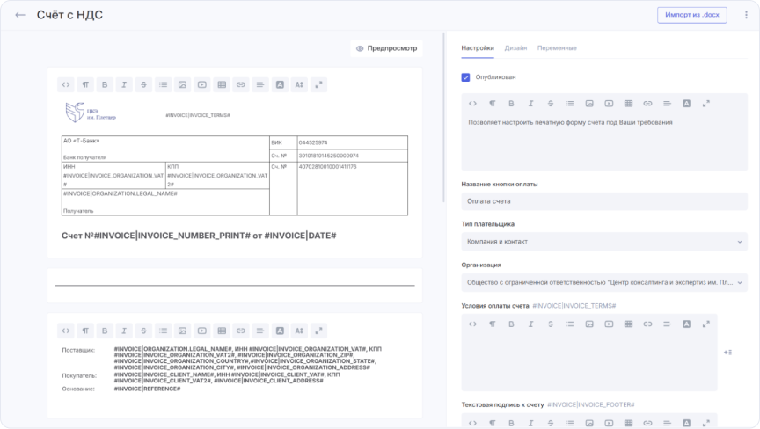The image size is (760, 429).
Task: Insert a table from the bank details block toolbar
Action: (x=222, y=84)
